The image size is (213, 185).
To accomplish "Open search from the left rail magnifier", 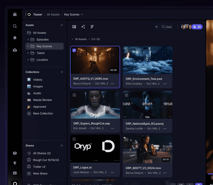I will 15,26.
